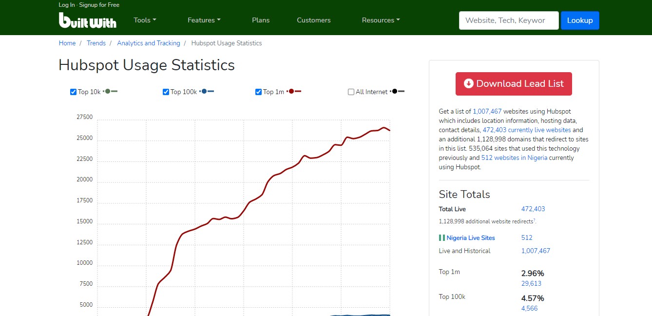Focus the website lookup search field

508,20
